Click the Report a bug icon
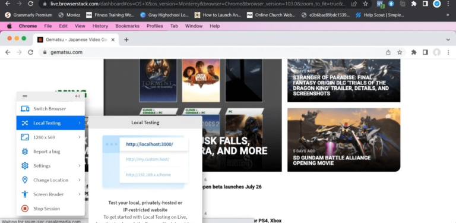The height and width of the screenshot is (223, 456). click(x=25, y=152)
